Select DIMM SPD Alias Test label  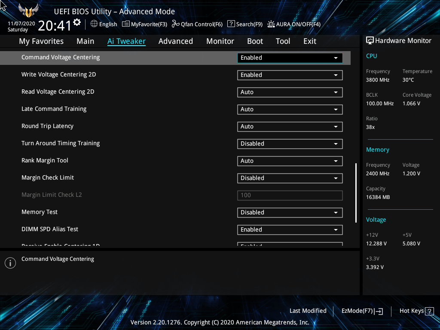click(50, 229)
